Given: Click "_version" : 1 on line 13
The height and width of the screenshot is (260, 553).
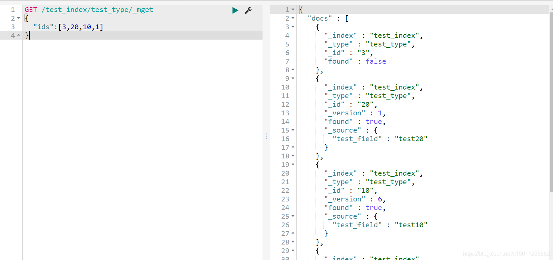Looking at the screenshot, I should click(x=355, y=113).
